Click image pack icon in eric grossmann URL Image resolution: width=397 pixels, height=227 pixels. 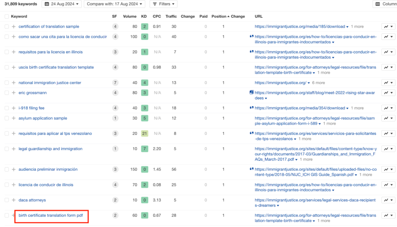click(x=252, y=93)
